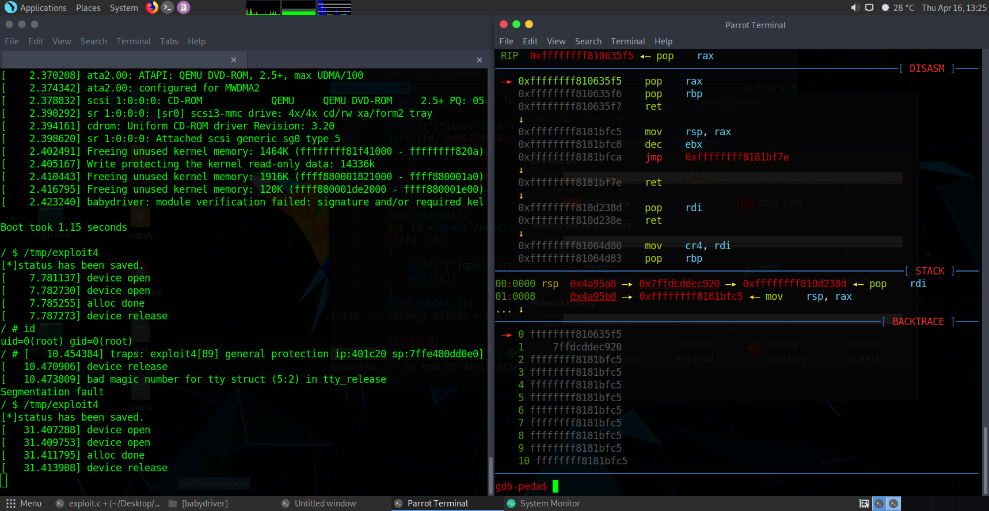Image resolution: width=989 pixels, height=511 pixels.
Task: Click the volume speaker icon
Action: point(855,7)
